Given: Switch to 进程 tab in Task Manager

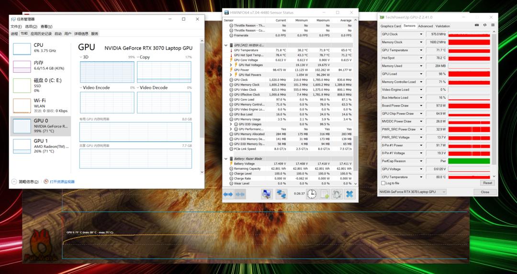Looking at the screenshot, I should coord(14,33).
